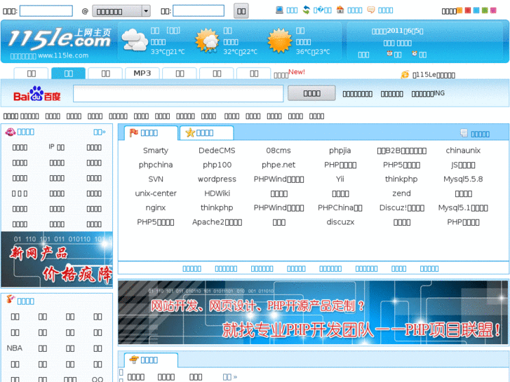Open the HDWiki link

pyautogui.click(x=217, y=193)
